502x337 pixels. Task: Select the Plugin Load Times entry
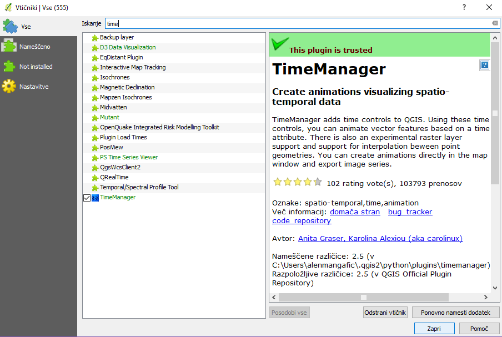tap(174, 137)
